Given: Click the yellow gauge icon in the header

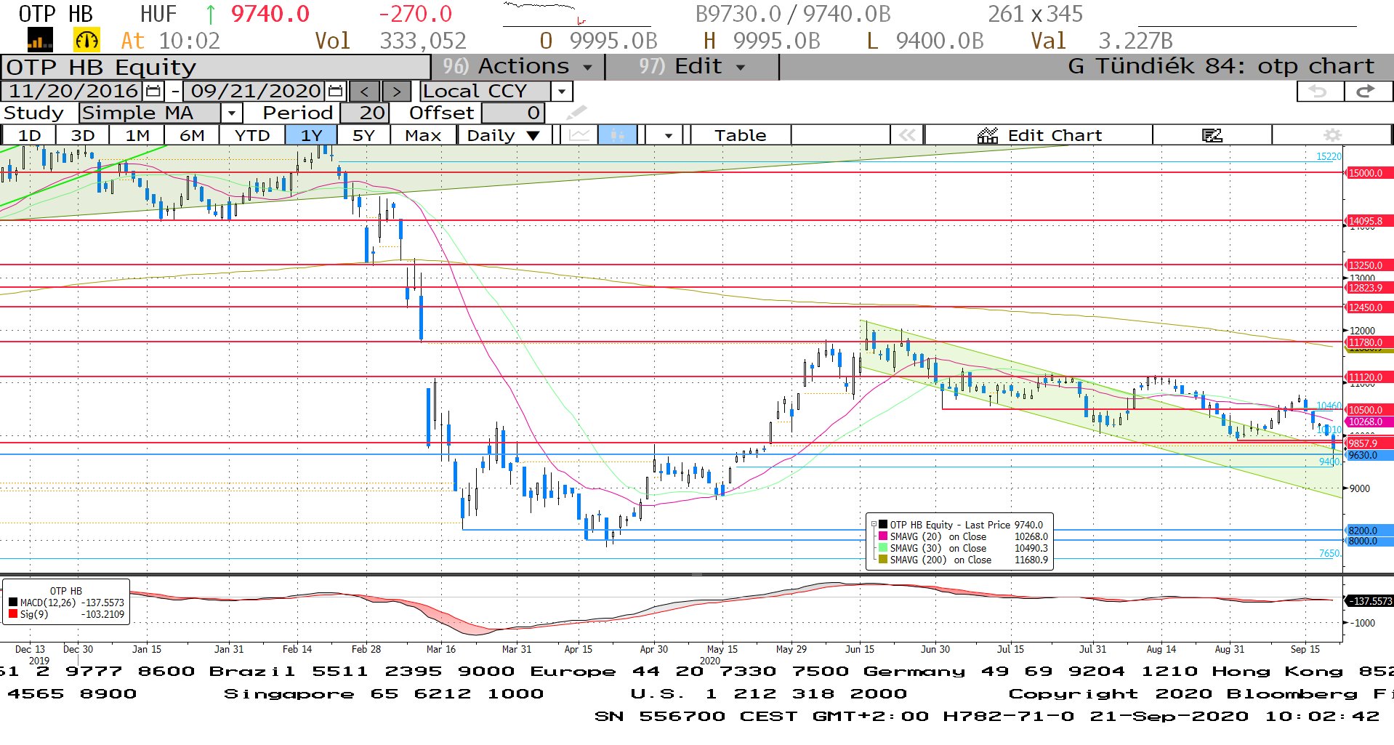Looking at the screenshot, I should click(x=86, y=40).
